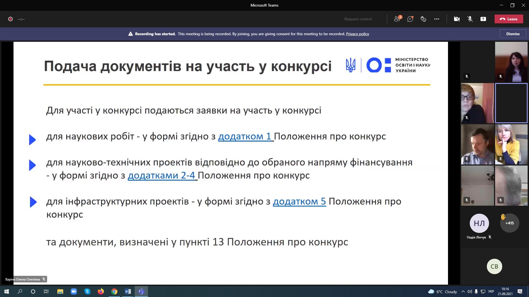Select the НЛ participant avatar
This screenshot has width=529, height=297.
(x=479, y=223)
